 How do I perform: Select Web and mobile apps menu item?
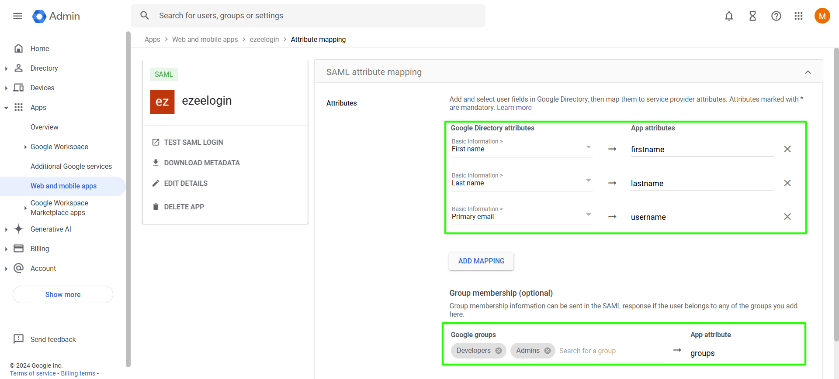63,186
